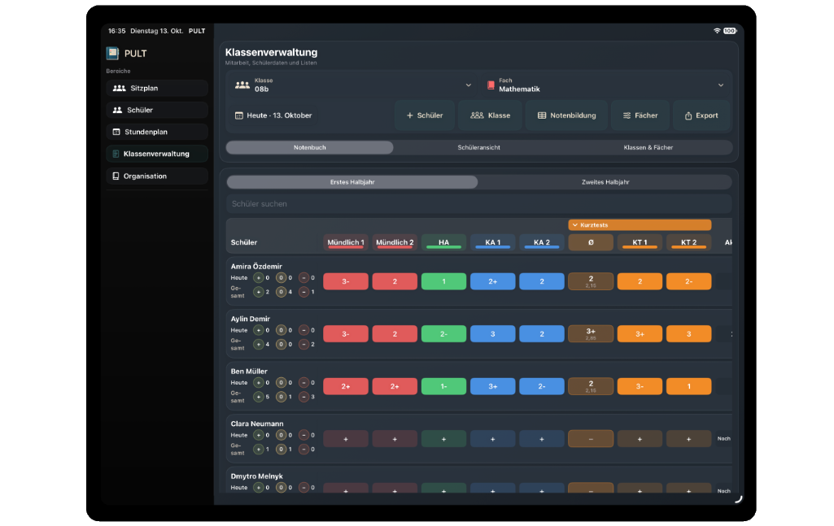Select Klassenverwaltung in the sidebar
Screen dimensions: 834x526
coord(157,154)
